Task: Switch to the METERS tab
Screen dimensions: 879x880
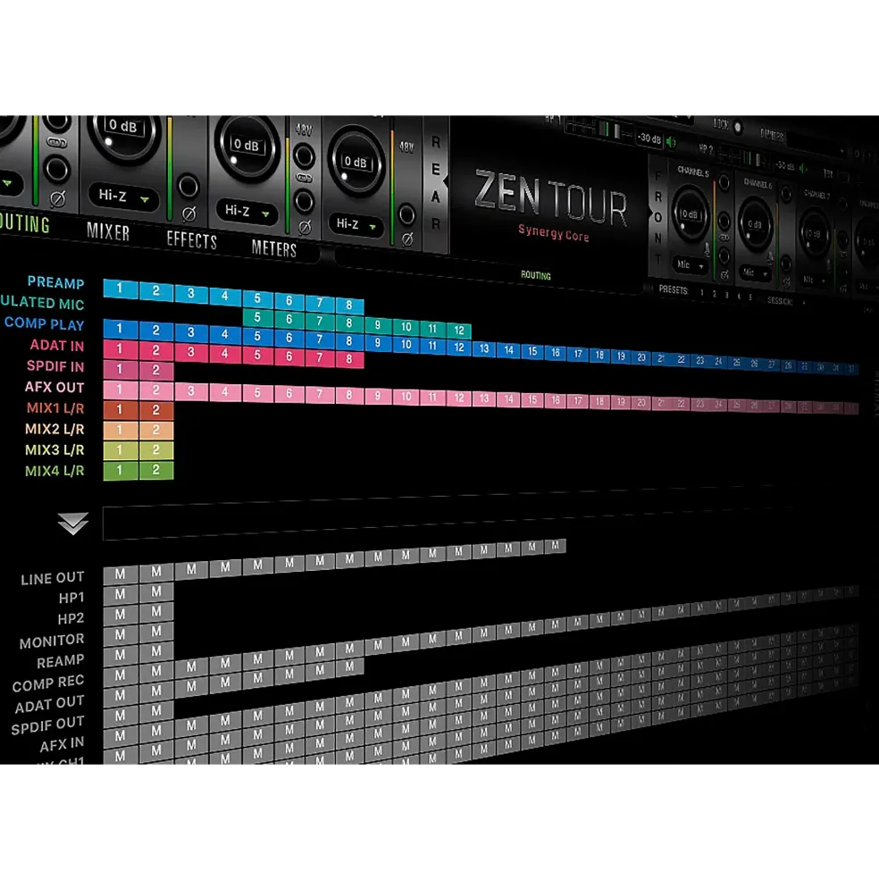Action: (x=274, y=248)
